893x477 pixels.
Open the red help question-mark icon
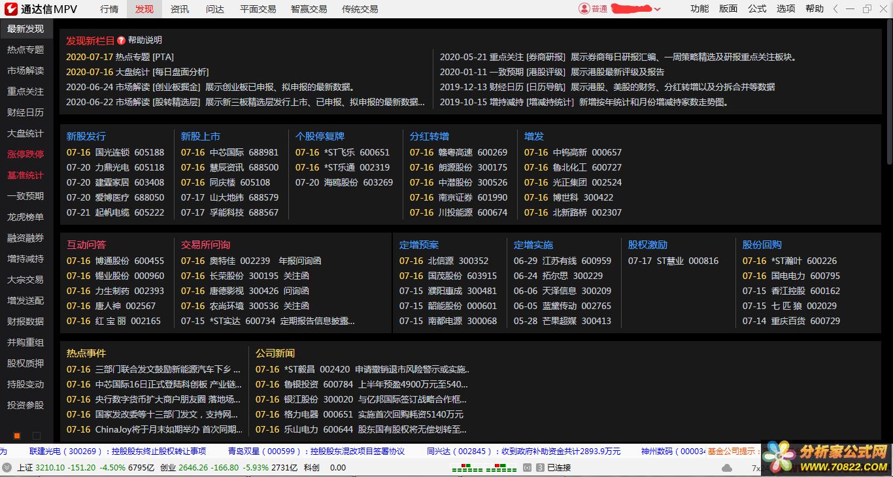click(121, 41)
